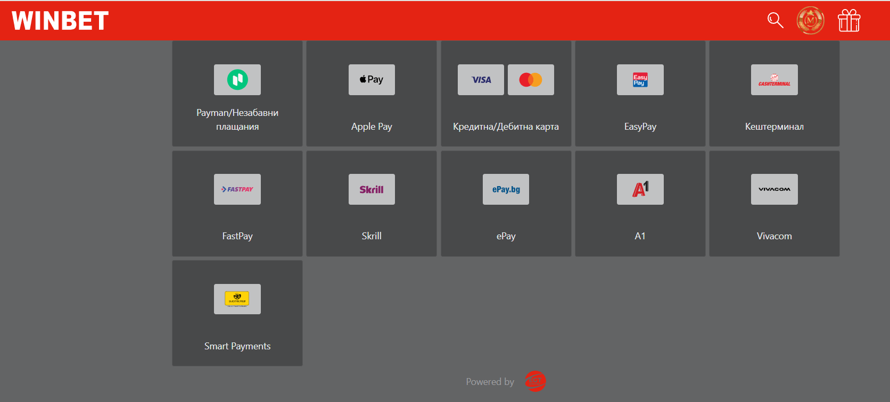Open the search magnifier icon
Viewport: 890px width, 402px height.
click(x=776, y=21)
